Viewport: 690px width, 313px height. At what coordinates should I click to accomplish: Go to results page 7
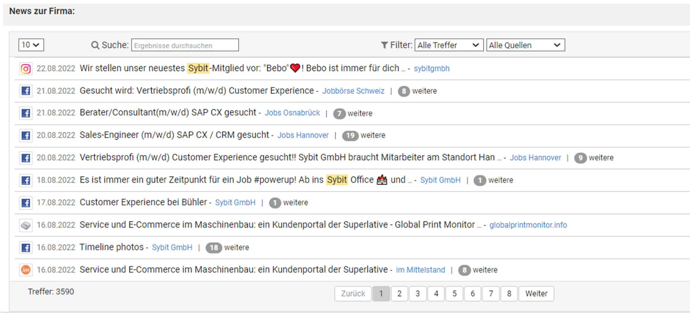pyautogui.click(x=491, y=294)
